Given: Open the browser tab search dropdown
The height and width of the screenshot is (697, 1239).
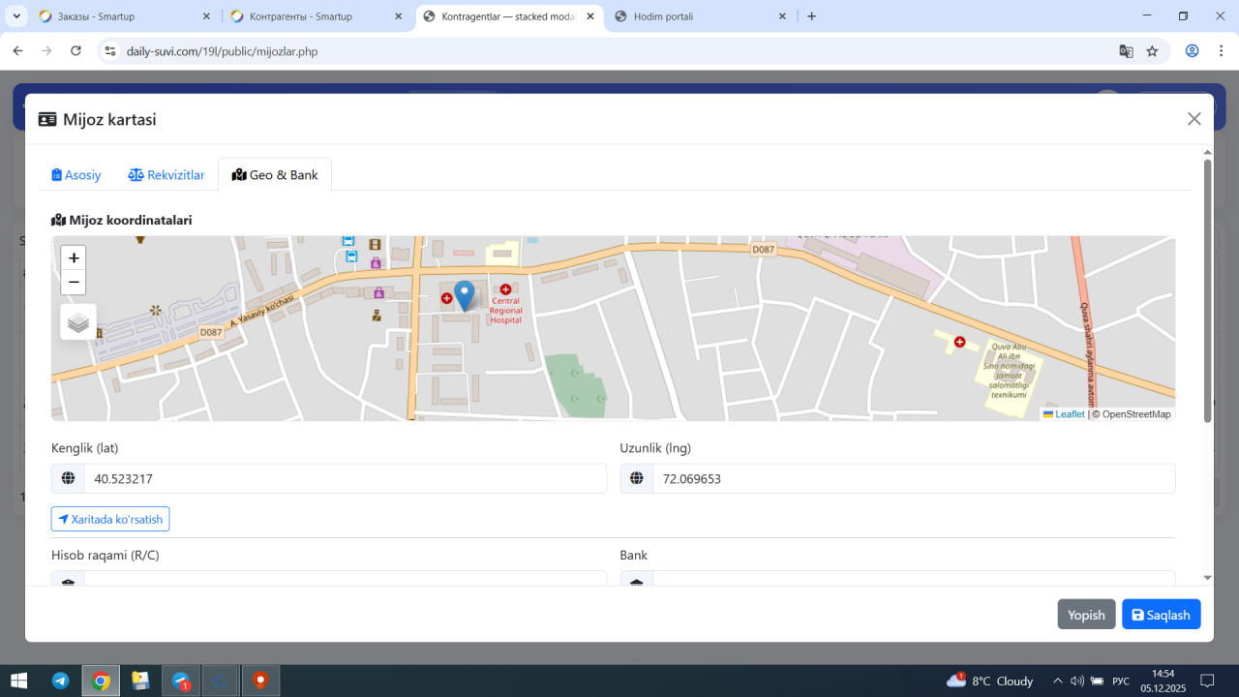Looking at the screenshot, I should click(17, 16).
